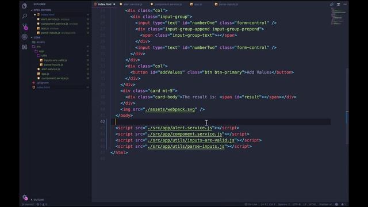This screenshot has width=368, height=207.
Task: Click the notifications bell in status bar
Action: pyautogui.click(x=343, y=205)
